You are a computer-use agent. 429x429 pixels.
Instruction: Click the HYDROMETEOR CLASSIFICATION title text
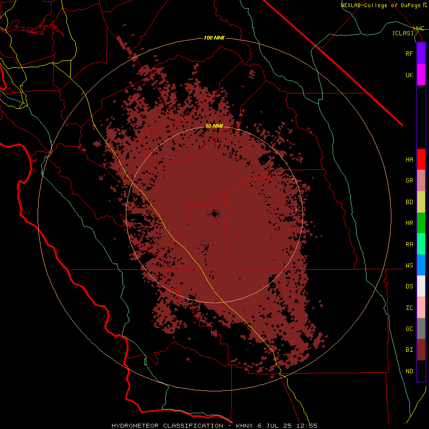click(167, 426)
